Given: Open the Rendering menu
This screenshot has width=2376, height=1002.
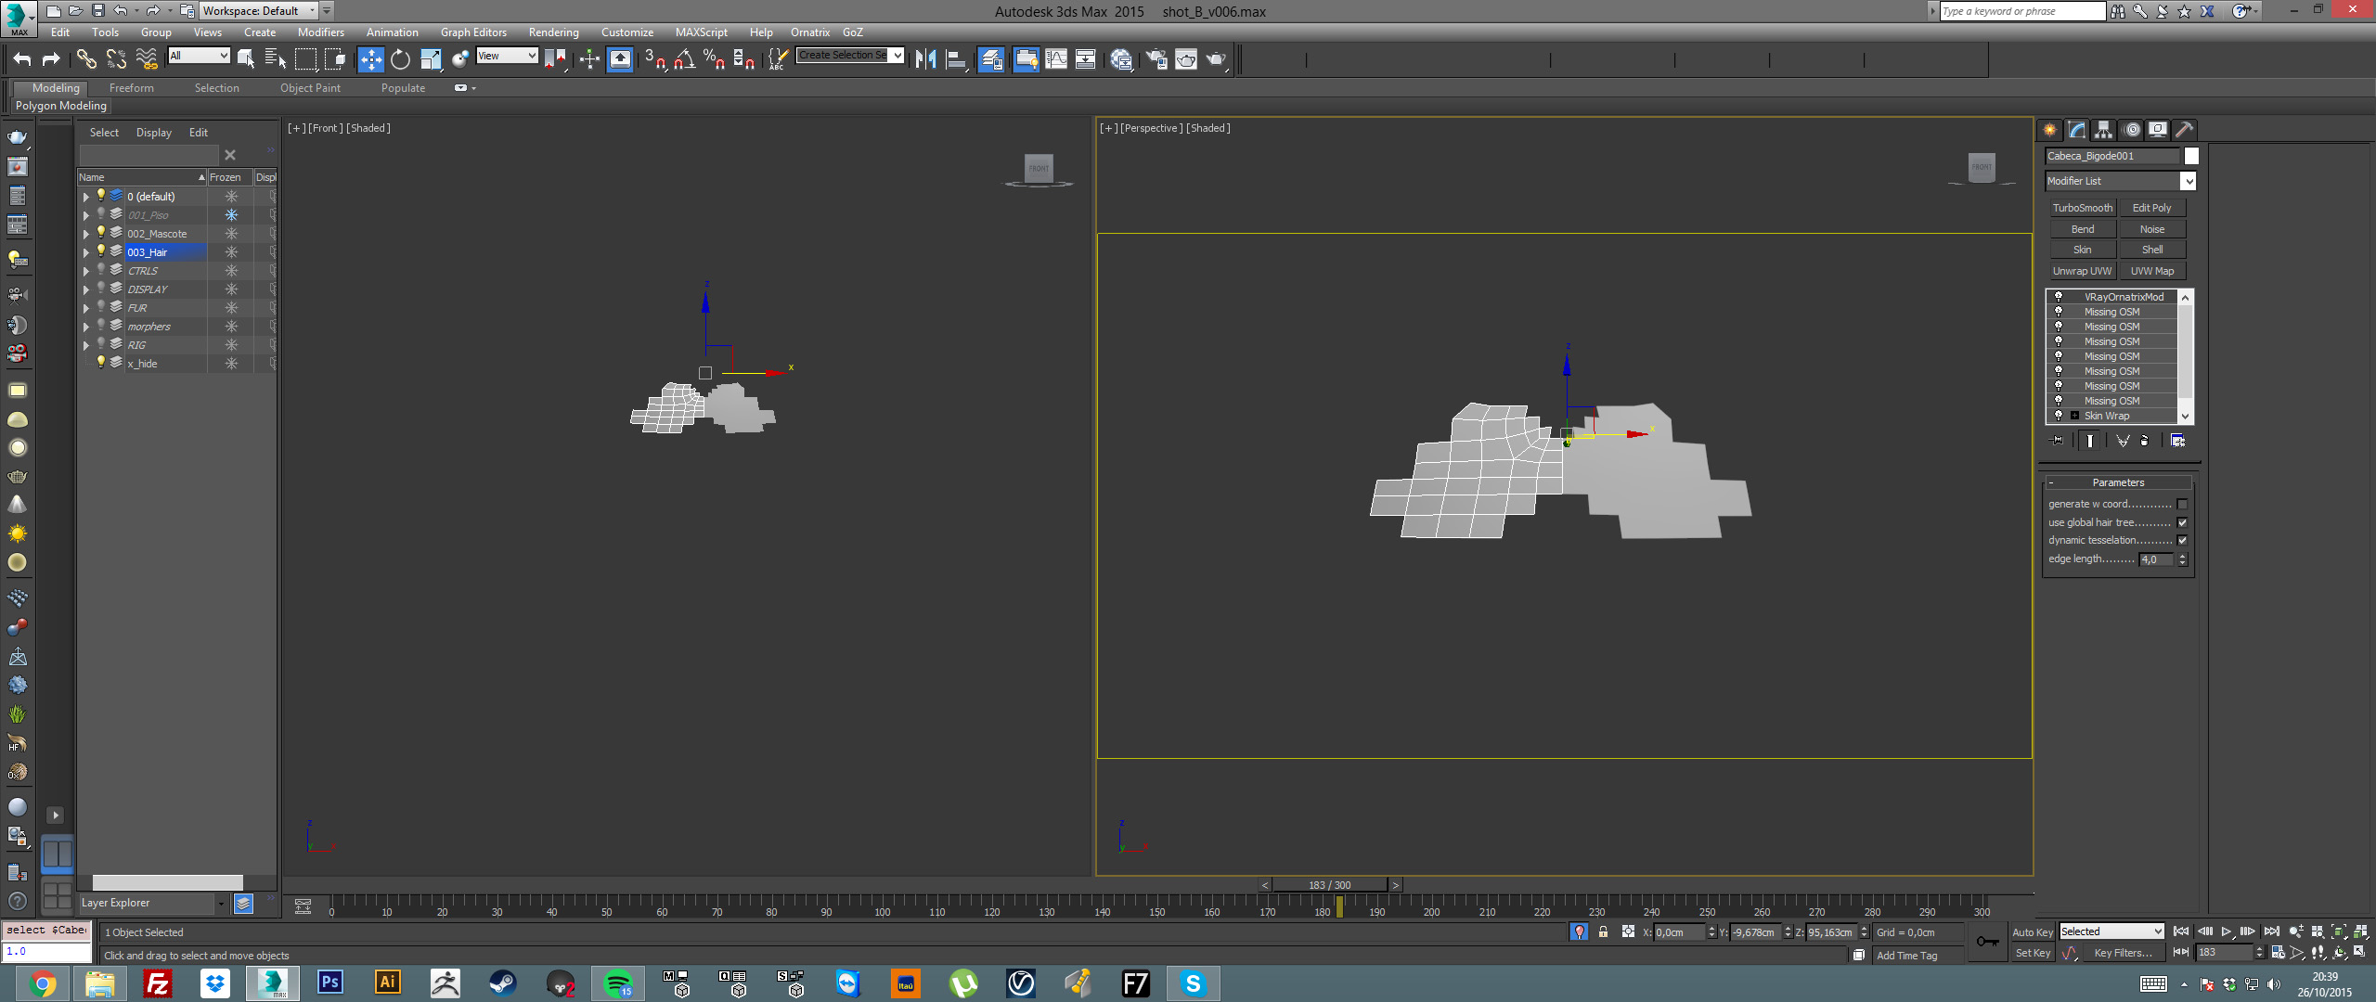Looking at the screenshot, I should (x=553, y=32).
